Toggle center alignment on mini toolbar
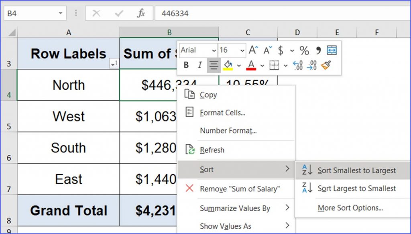411x234 pixels. click(x=214, y=65)
